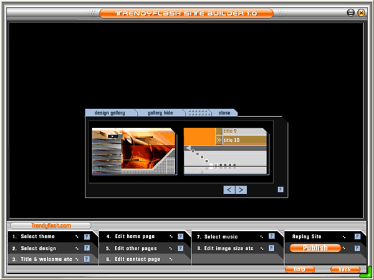
Task: Switch to the design gallery tab
Action: tap(110, 113)
